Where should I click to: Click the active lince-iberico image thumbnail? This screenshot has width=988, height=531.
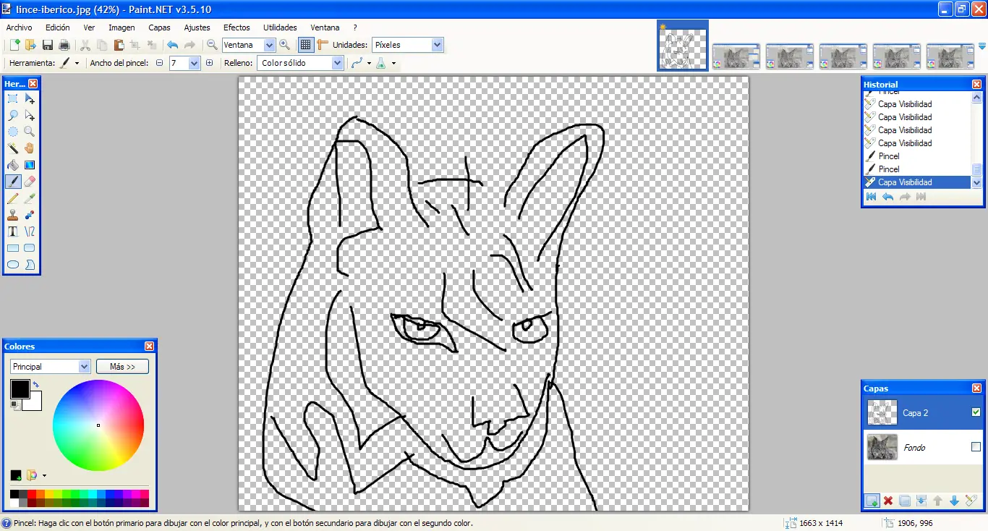(x=683, y=46)
